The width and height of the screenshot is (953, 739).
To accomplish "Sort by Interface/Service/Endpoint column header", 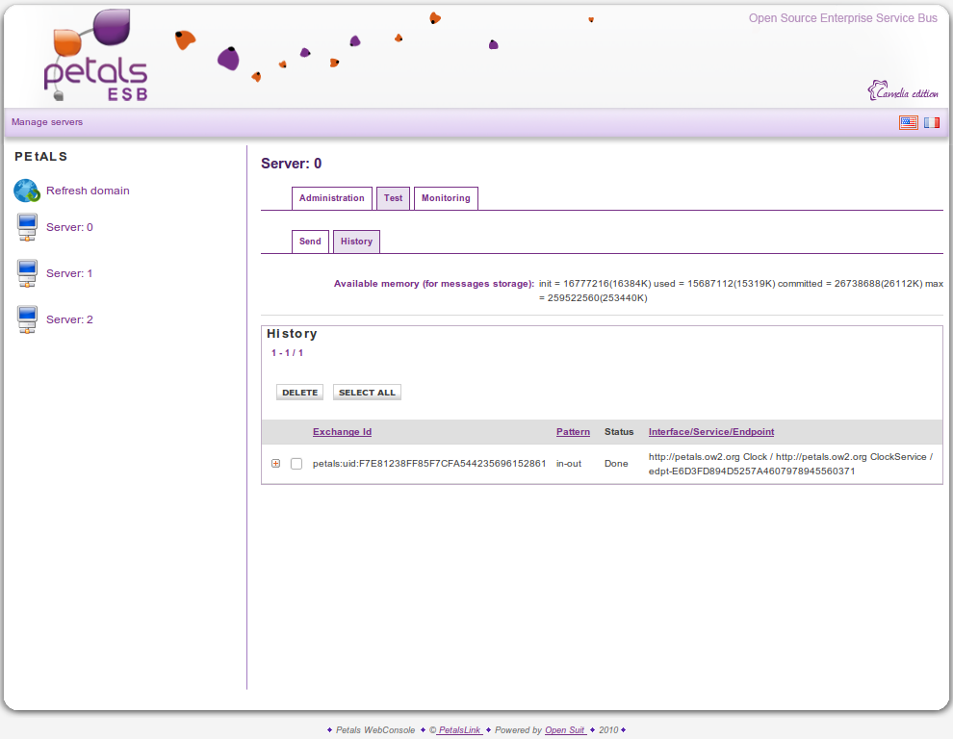I will tap(710, 432).
